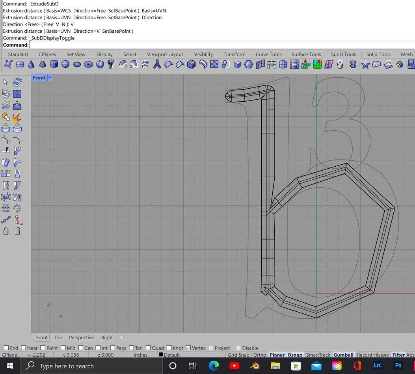The image size is (415, 374).
Task: Tick the Mid osnap checkbox
Action: (x=63, y=348)
